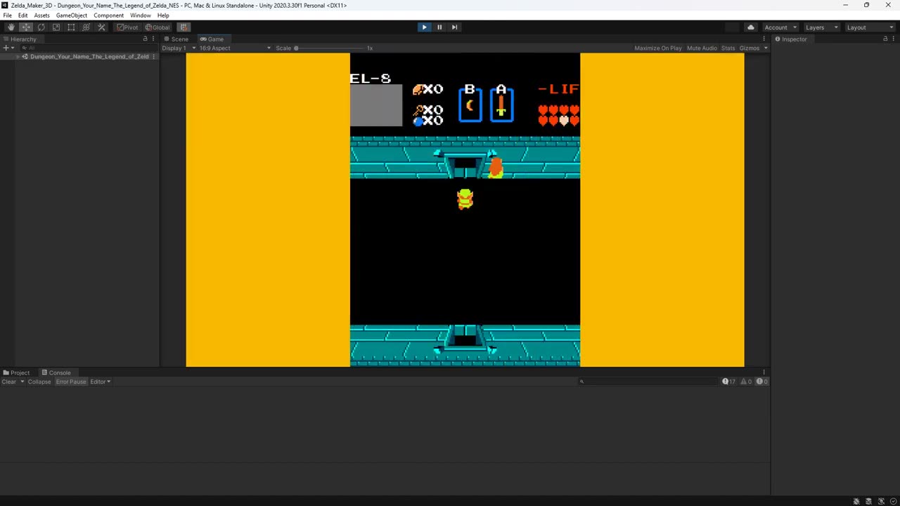The image size is (900, 506).
Task: Click the Play button
Action: [424, 27]
